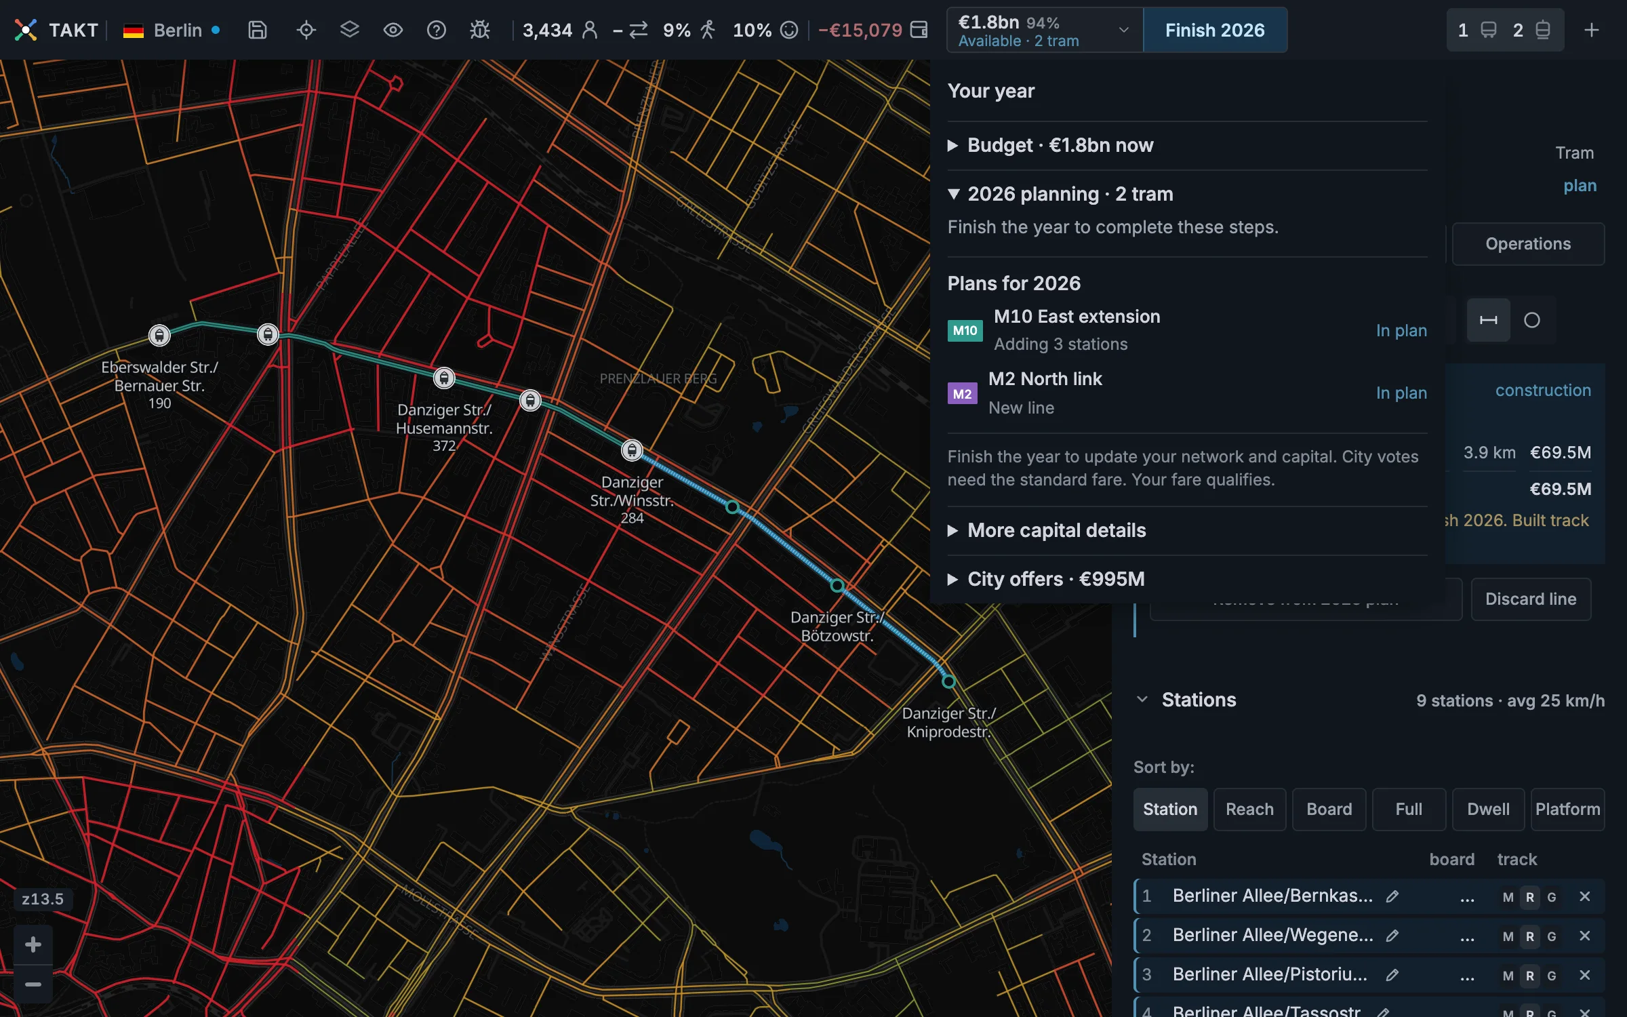The image size is (1627, 1017).
Task: Sort stations by Dwell
Action: click(x=1488, y=809)
